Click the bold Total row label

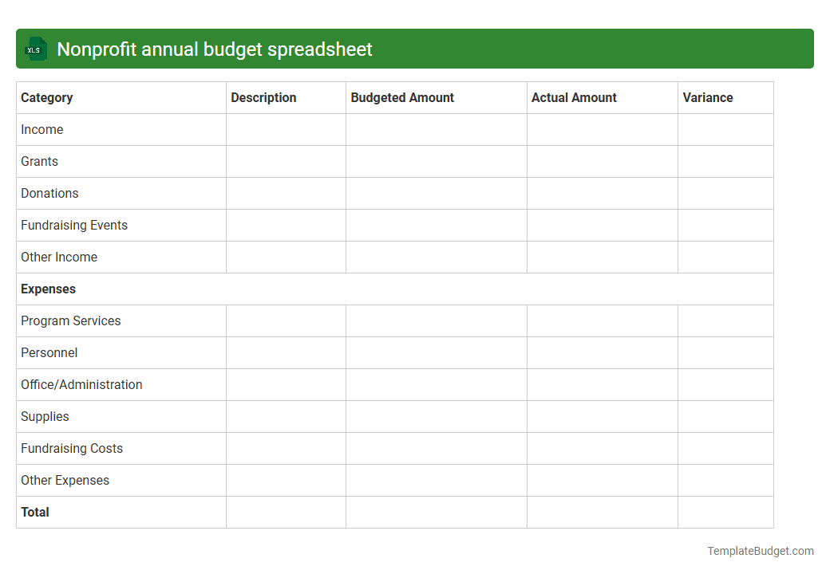click(x=35, y=512)
